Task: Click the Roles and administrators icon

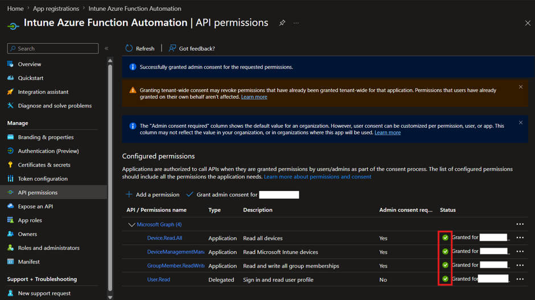Action: pyautogui.click(x=11, y=248)
